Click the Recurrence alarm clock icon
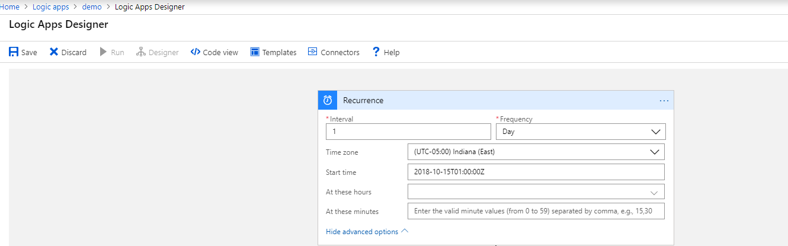Screen dimensions: 788x246 tap(327, 100)
